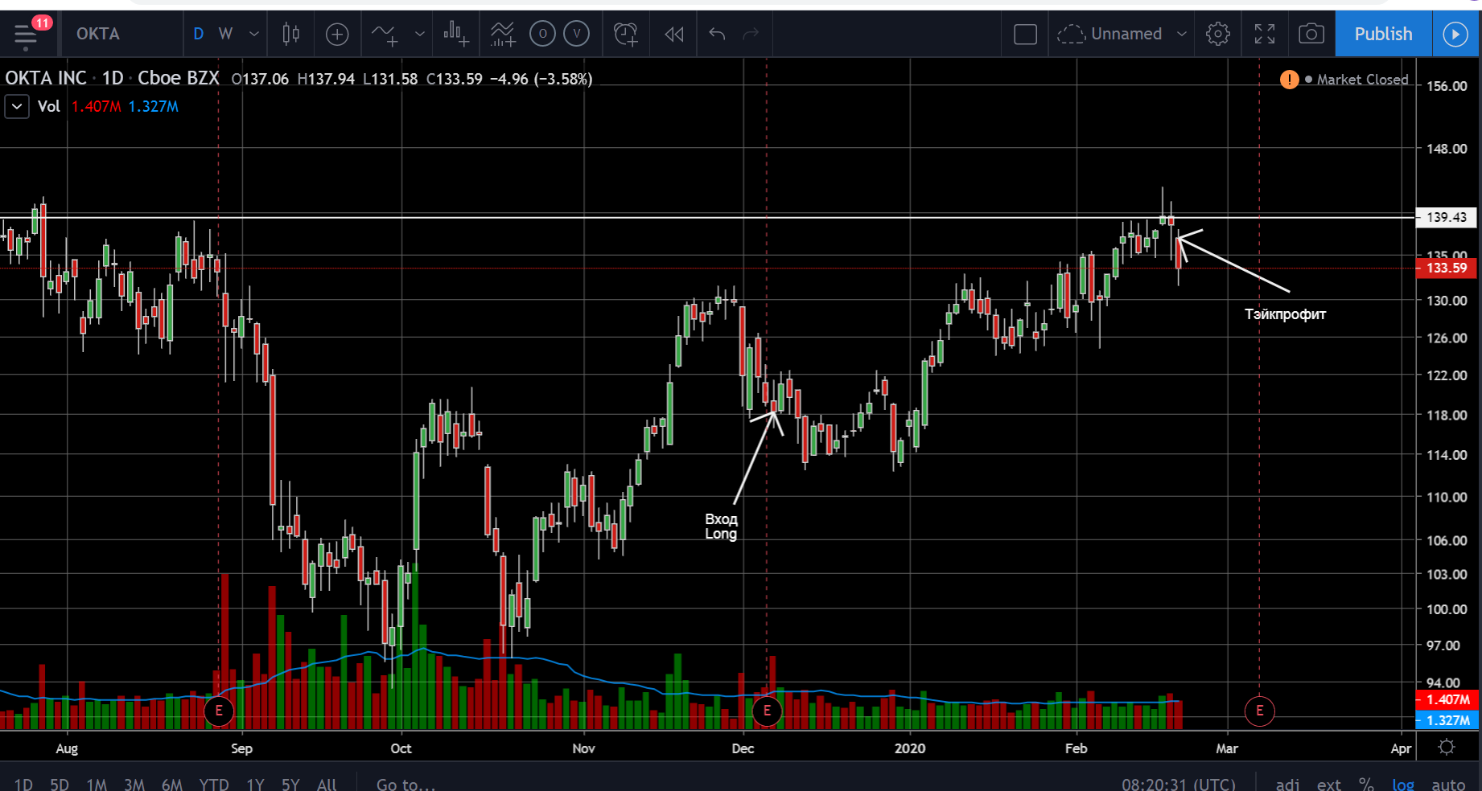The image size is (1482, 791).
Task: Click the 139.43 horizontal line price label
Action: [x=1447, y=217]
